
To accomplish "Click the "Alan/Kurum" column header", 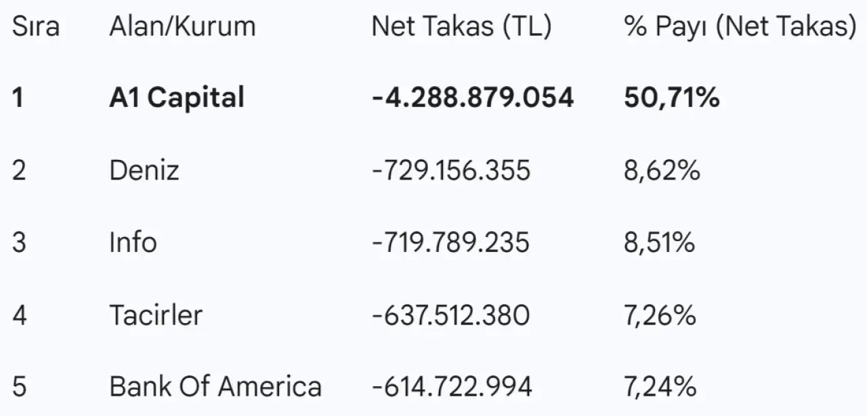I will pos(182,27).
